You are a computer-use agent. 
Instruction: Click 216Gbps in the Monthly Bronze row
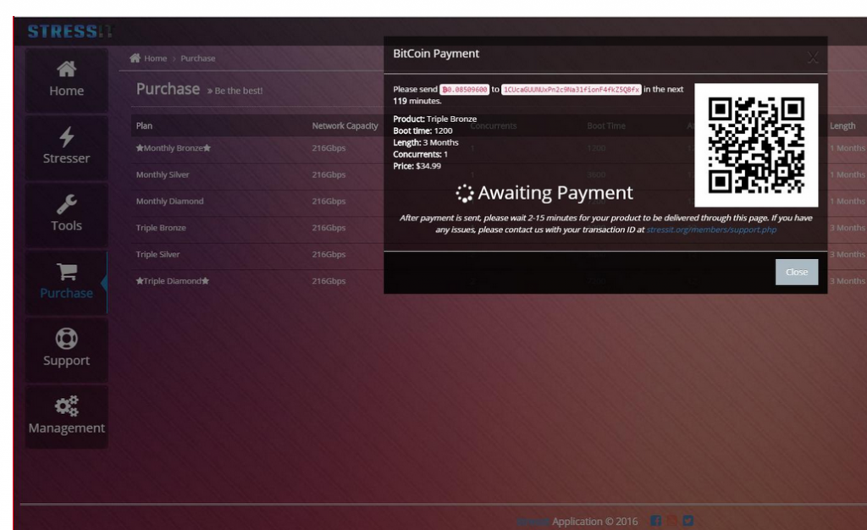[x=329, y=148]
